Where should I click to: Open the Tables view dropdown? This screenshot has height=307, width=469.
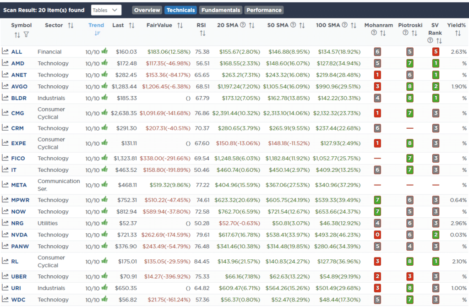coord(106,10)
